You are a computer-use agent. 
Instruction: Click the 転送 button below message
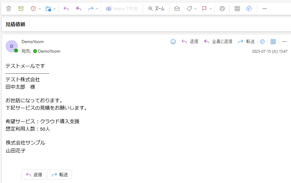coord(60,175)
